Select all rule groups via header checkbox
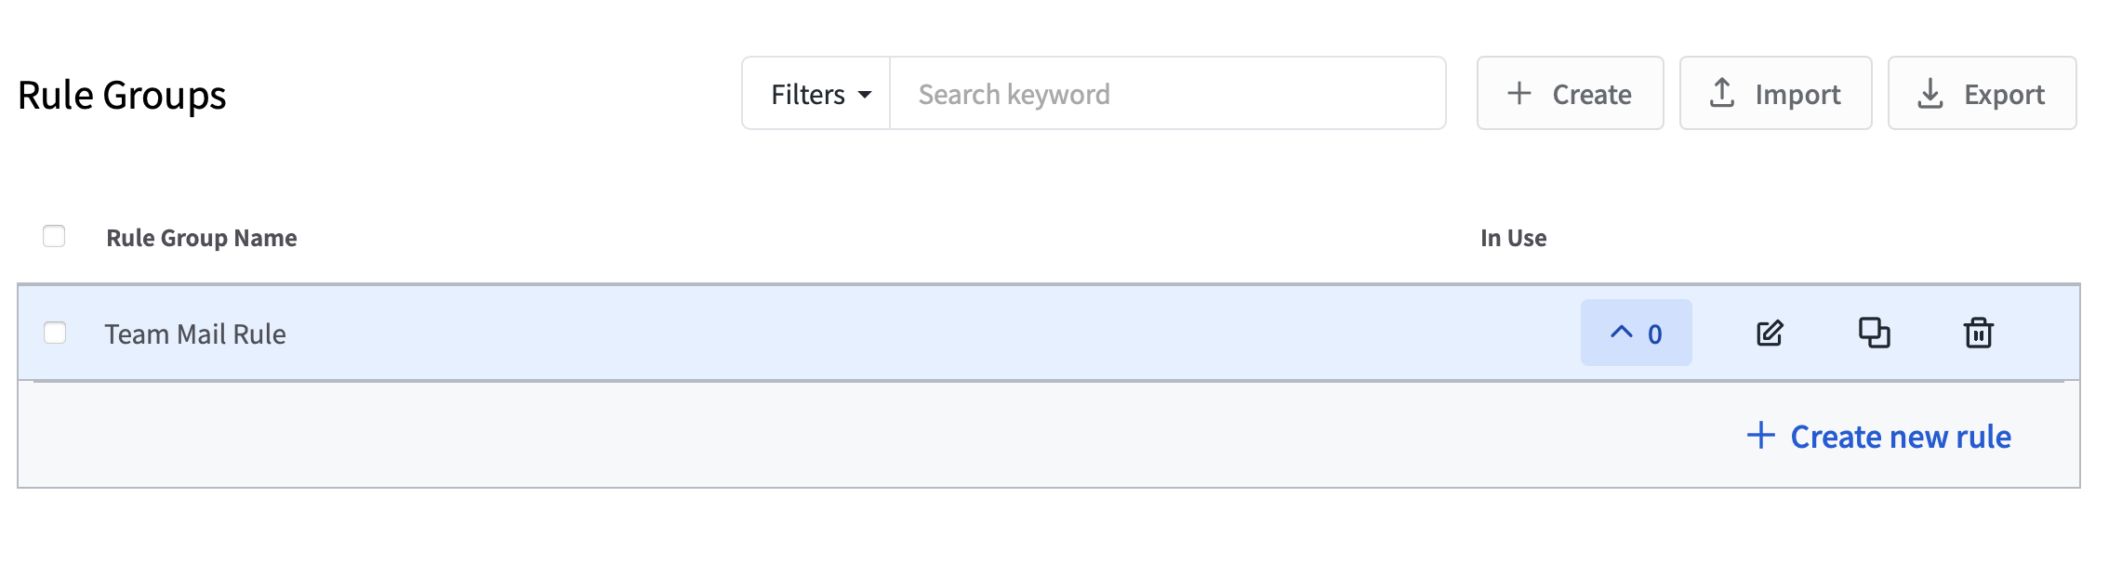The width and height of the screenshot is (2122, 563). (x=54, y=237)
